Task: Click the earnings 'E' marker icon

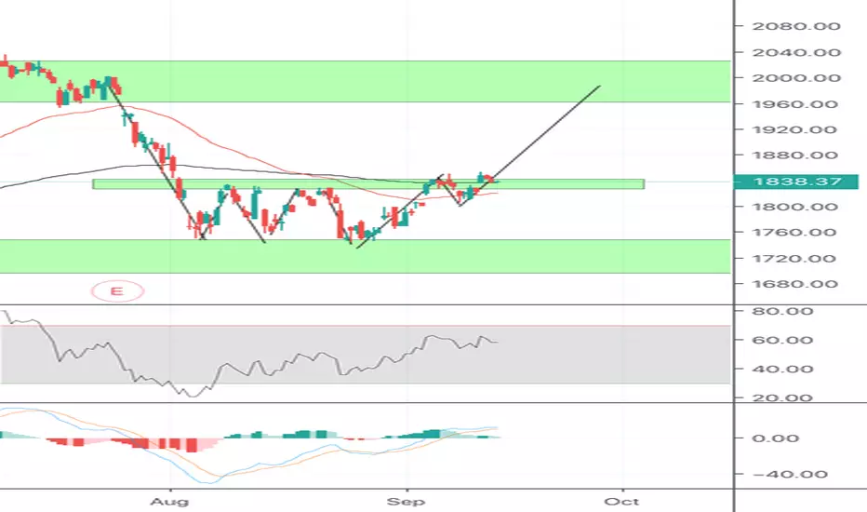Action: (117, 291)
